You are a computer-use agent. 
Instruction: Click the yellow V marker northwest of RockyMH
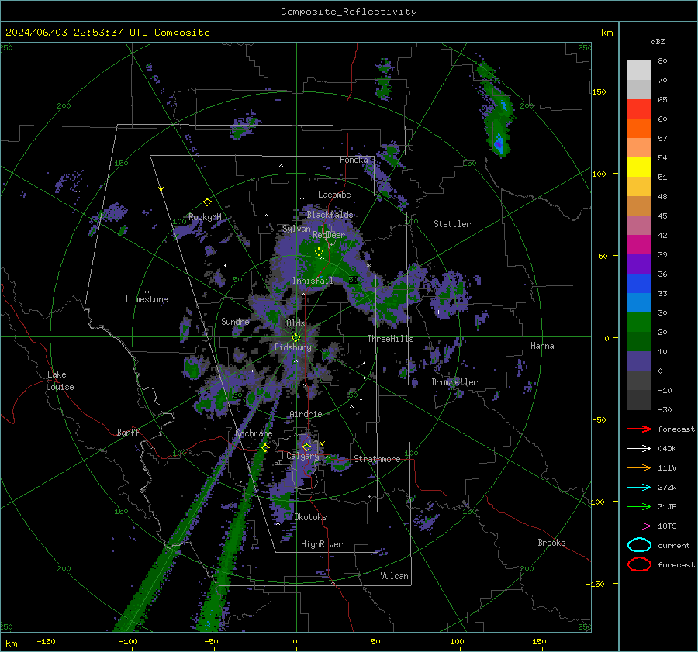coord(161,189)
